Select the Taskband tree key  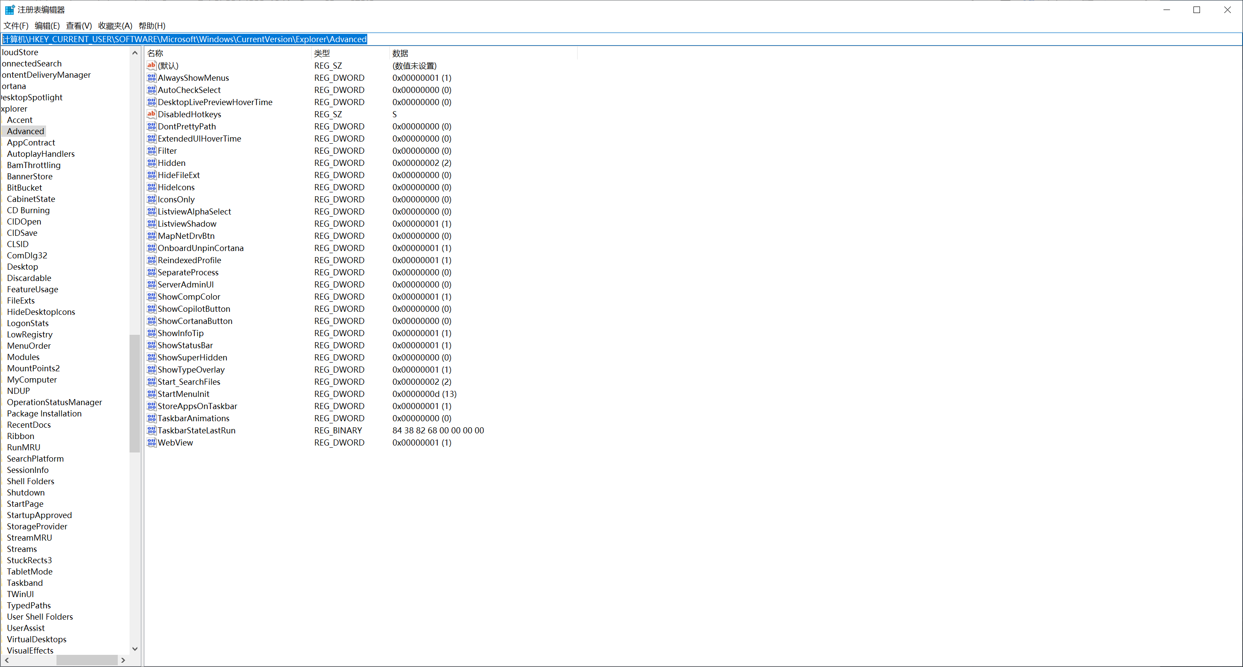point(25,583)
